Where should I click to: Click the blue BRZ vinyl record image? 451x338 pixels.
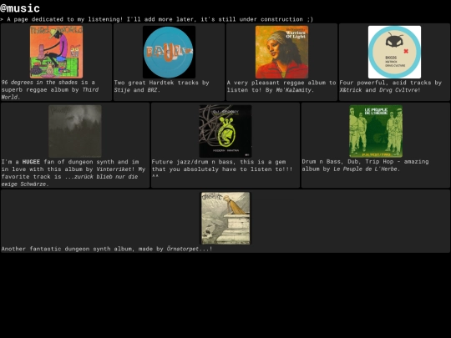[x=169, y=52]
